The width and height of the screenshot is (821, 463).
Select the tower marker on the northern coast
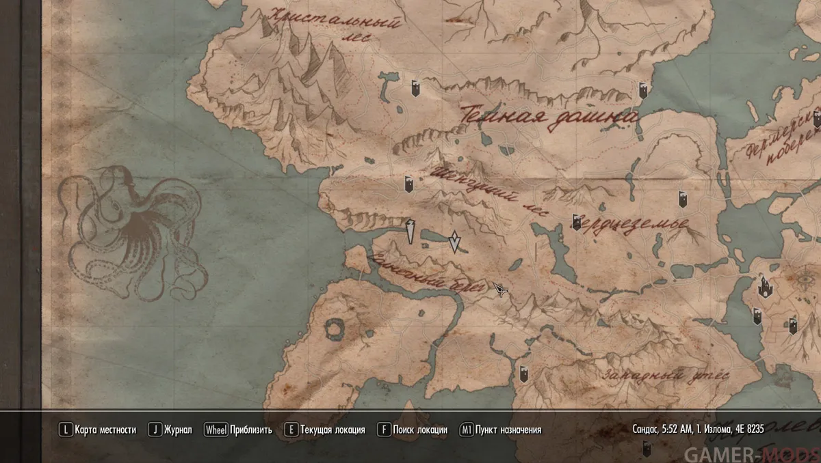pos(643,90)
